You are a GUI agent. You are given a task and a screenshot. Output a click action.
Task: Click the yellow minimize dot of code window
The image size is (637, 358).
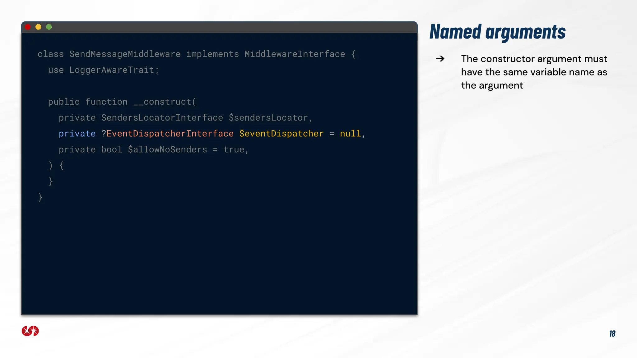38,27
